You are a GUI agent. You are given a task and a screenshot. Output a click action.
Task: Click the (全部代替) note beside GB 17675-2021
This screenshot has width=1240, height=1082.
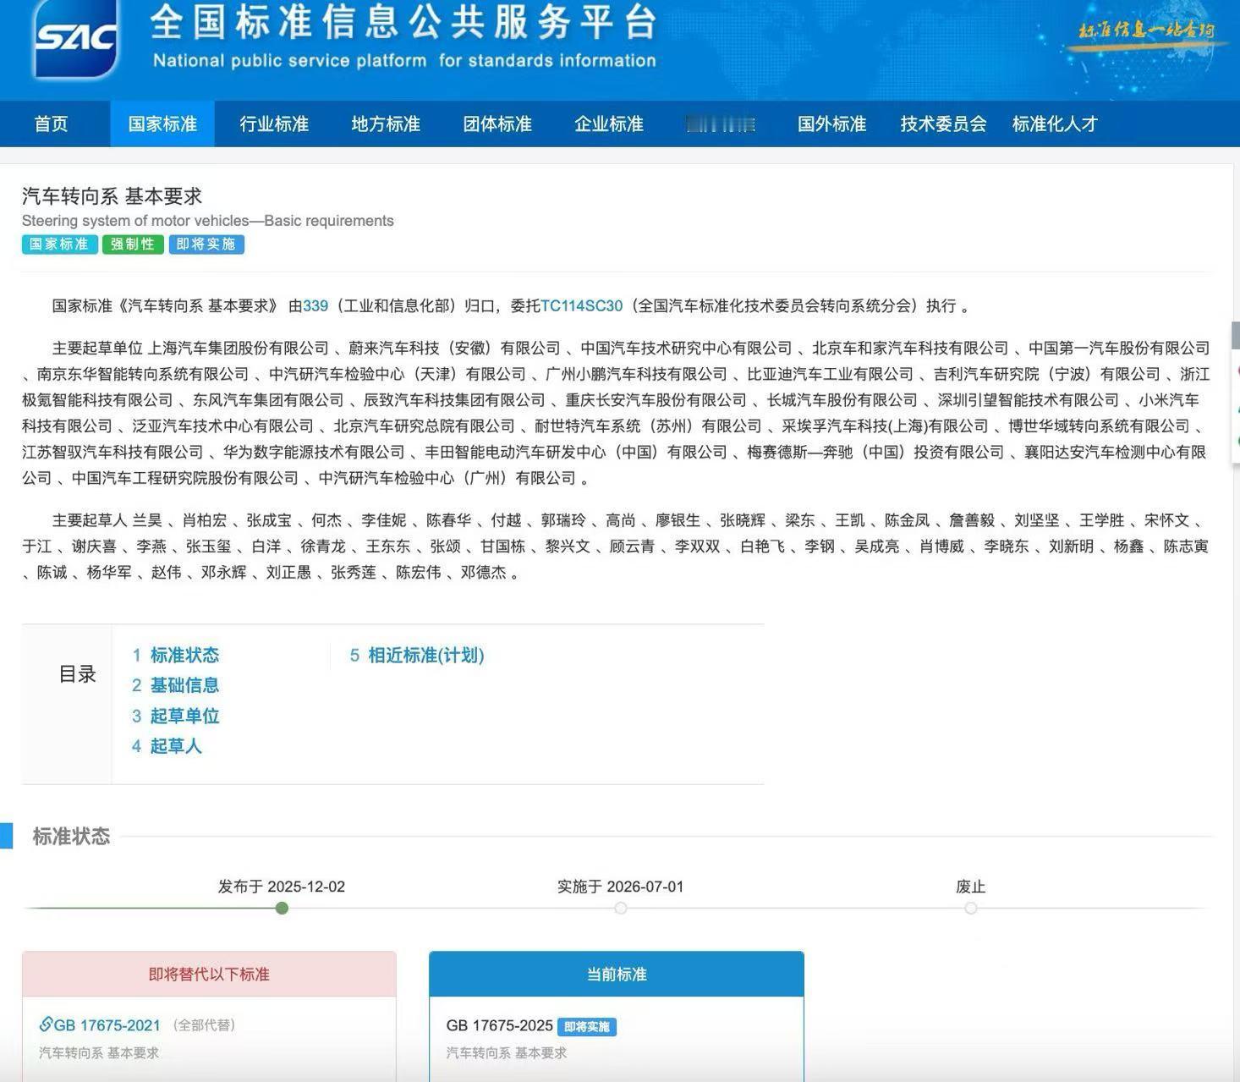click(204, 1025)
